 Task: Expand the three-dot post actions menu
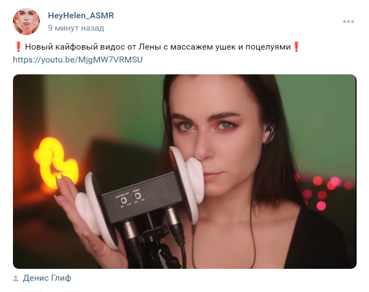pyautogui.click(x=348, y=22)
